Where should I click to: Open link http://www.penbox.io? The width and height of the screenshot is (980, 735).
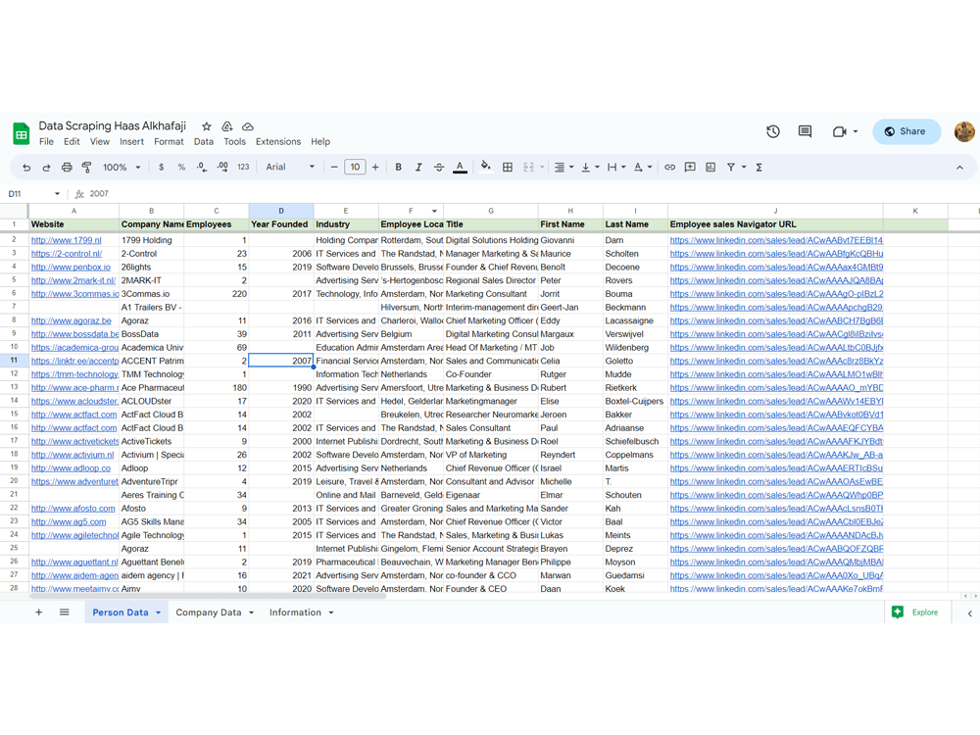click(71, 267)
